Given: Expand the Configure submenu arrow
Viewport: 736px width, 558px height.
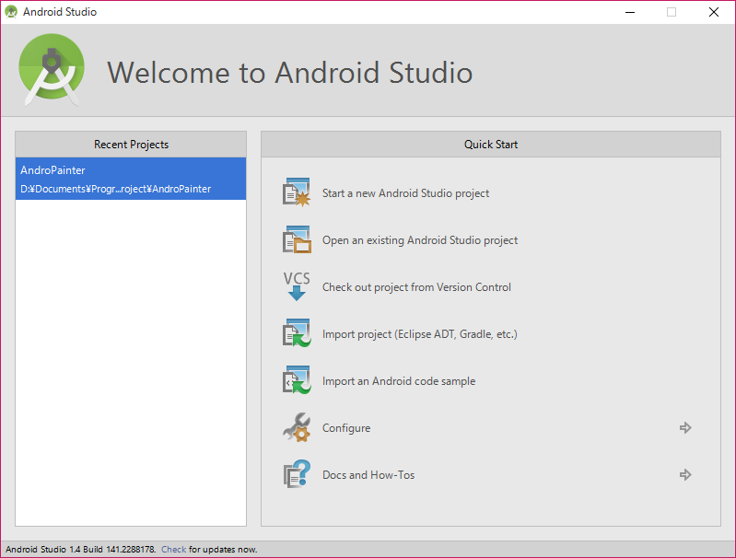Looking at the screenshot, I should click(685, 428).
